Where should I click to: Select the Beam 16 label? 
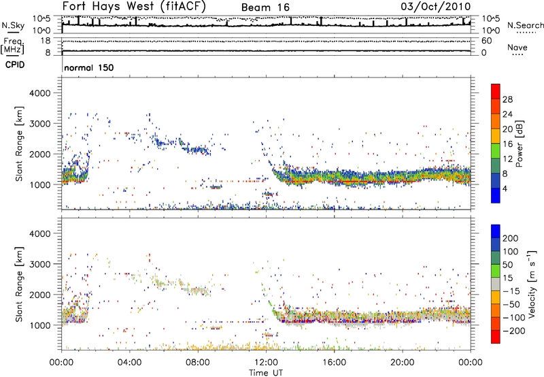click(x=265, y=7)
